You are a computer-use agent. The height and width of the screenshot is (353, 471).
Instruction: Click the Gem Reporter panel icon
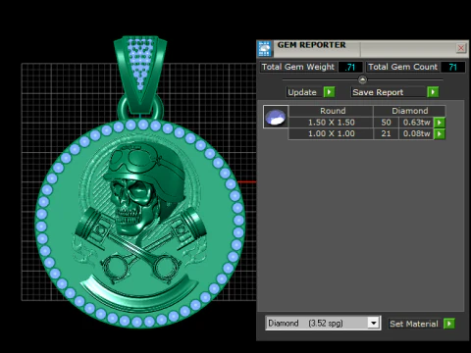click(265, 49)
